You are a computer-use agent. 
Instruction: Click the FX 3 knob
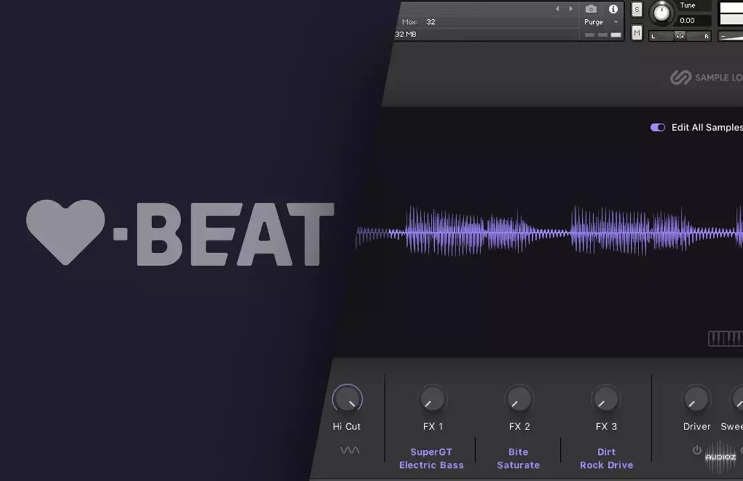[x=606, y=399]
